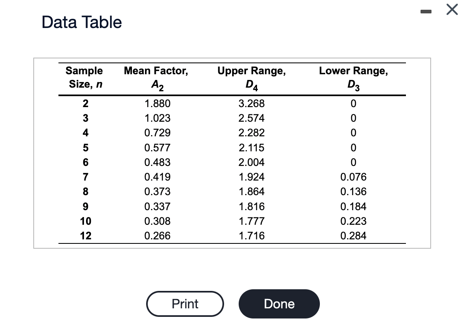Click the lower range zero for sample size 6

(x=354, y=162)
